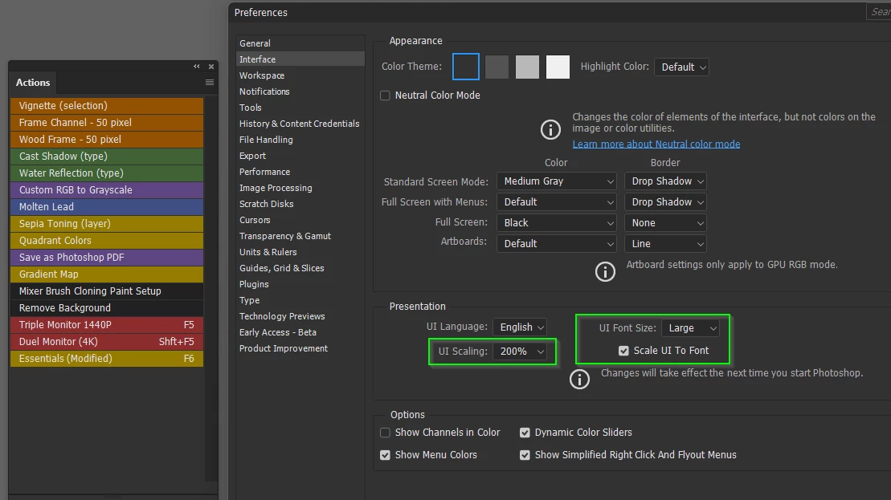Click the Neutral Color Mode info icon
Image resolution: width=891 pixels, height=500 pixels.
pos(550,129)
